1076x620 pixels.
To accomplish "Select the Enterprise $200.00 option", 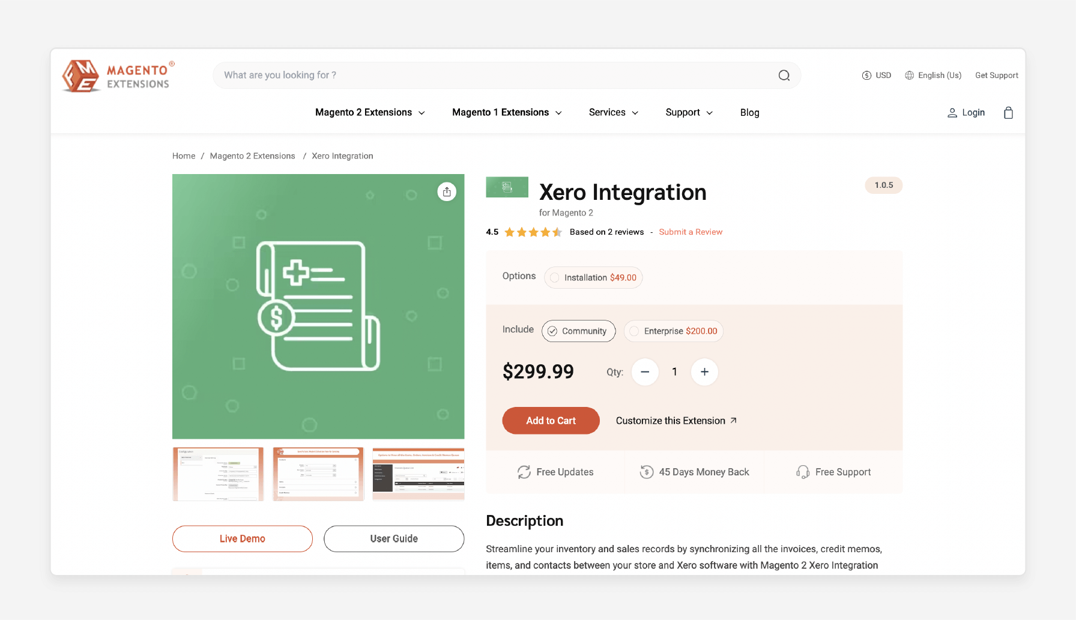I will (x=674, y=331).
